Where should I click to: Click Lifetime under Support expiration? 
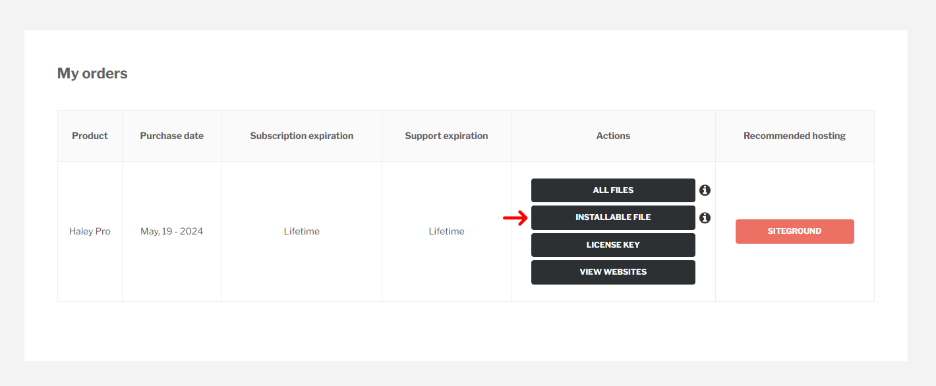point(446,231)
